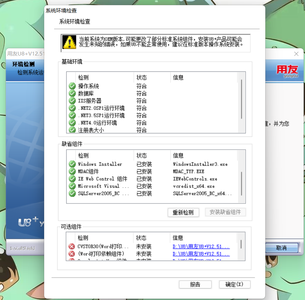Select the IE Web Control 组件 row text
Screen dimensions: 305x300
tap(103, 179)
